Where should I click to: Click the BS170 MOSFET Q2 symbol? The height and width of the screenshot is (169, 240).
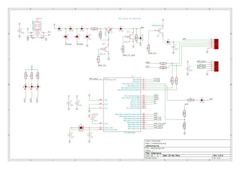click(x=131, y=37)
